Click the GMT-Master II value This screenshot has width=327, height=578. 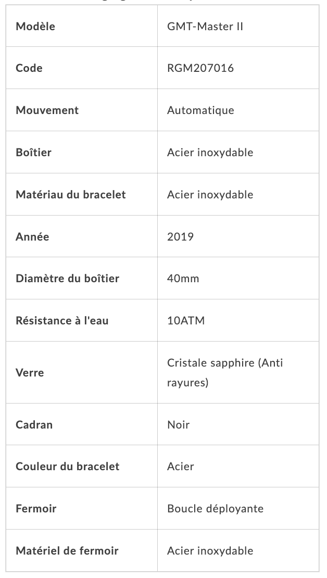(x=205, y=26)
